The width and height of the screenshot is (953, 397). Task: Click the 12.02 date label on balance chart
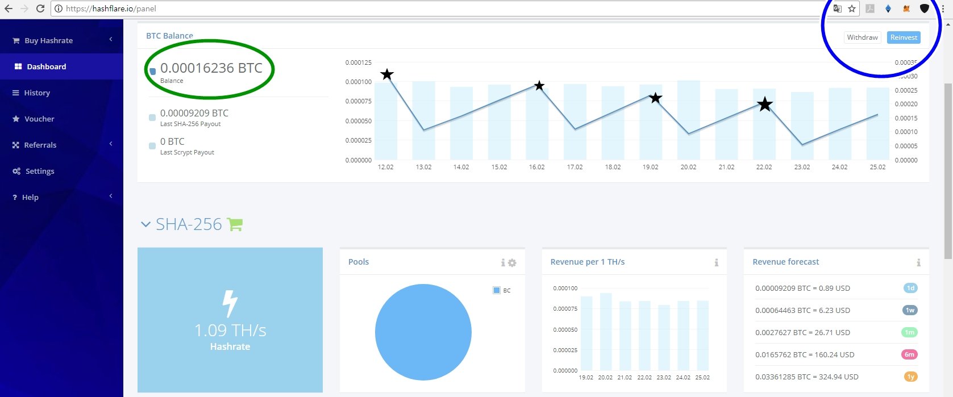click(x=385, y=167)
